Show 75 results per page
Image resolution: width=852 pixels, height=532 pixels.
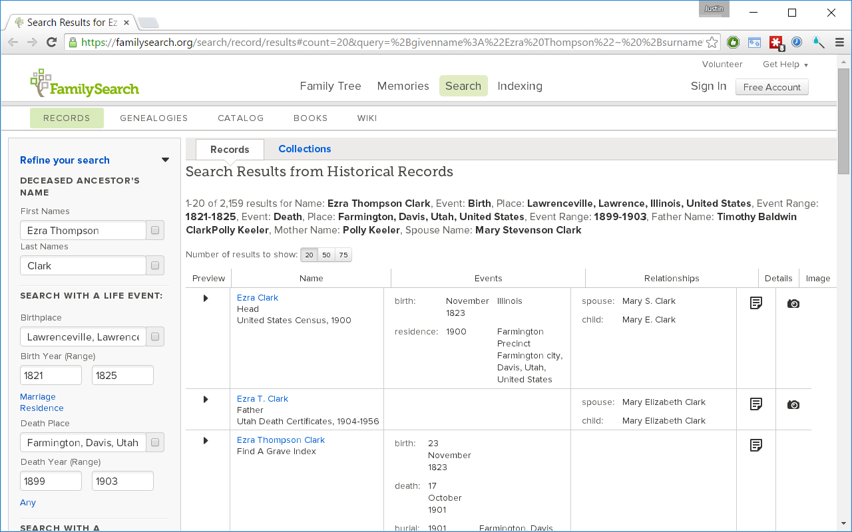(343, 255)
